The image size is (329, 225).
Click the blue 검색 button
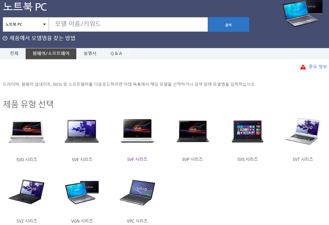(228, 24)
